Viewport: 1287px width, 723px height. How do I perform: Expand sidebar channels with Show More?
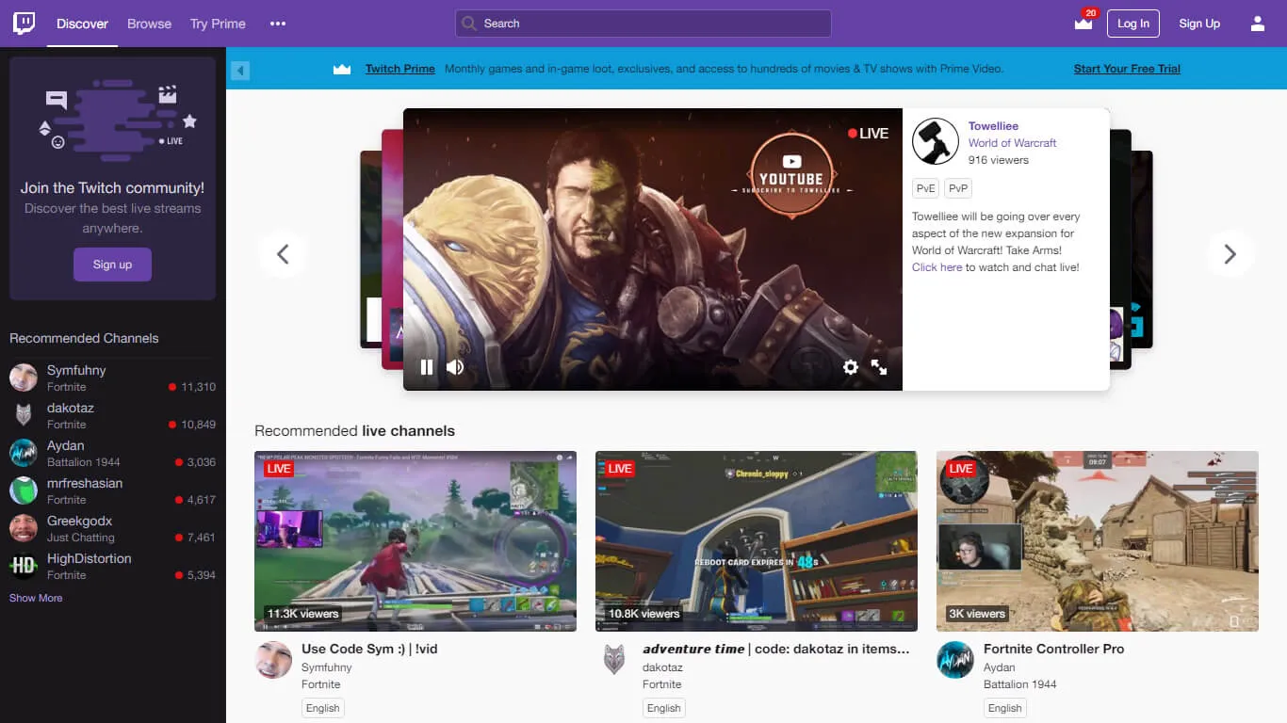36,598
